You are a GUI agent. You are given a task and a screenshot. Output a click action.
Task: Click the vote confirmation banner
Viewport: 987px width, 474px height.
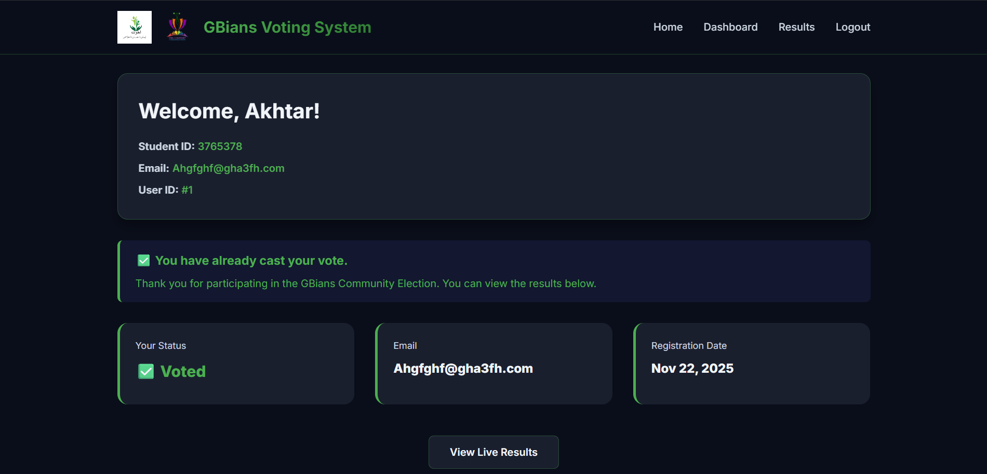tap(493, 272)
